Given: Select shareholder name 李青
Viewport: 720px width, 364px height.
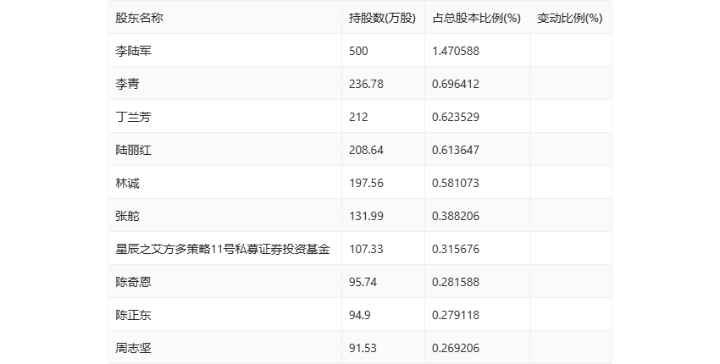Looking at the screenshot, I should point(127,84).
